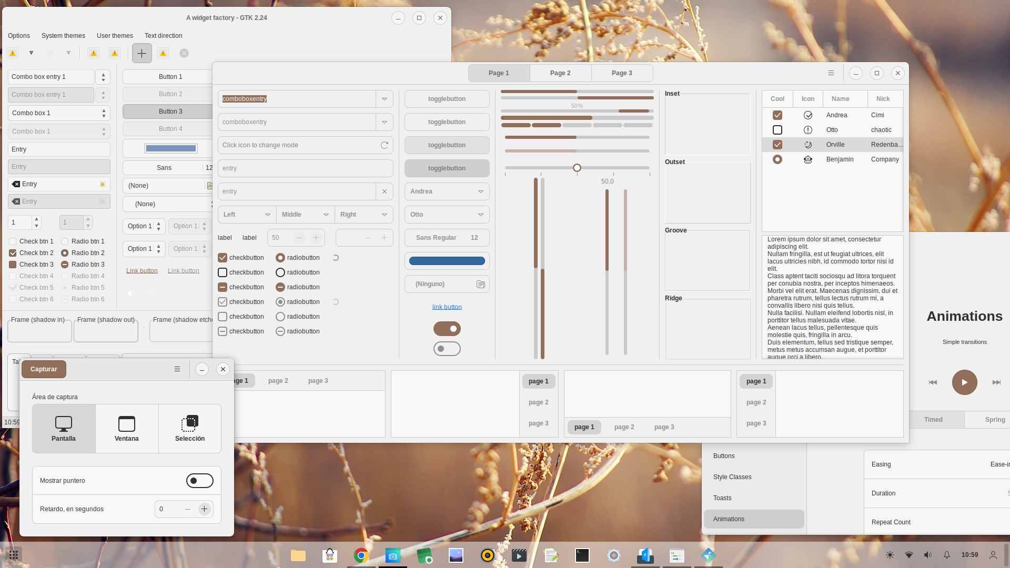Image resolution: width=1010 pixels, height=568 pixels.
Task: Select the first radiobutton in Page 1 window
Action: pos(280,258)
